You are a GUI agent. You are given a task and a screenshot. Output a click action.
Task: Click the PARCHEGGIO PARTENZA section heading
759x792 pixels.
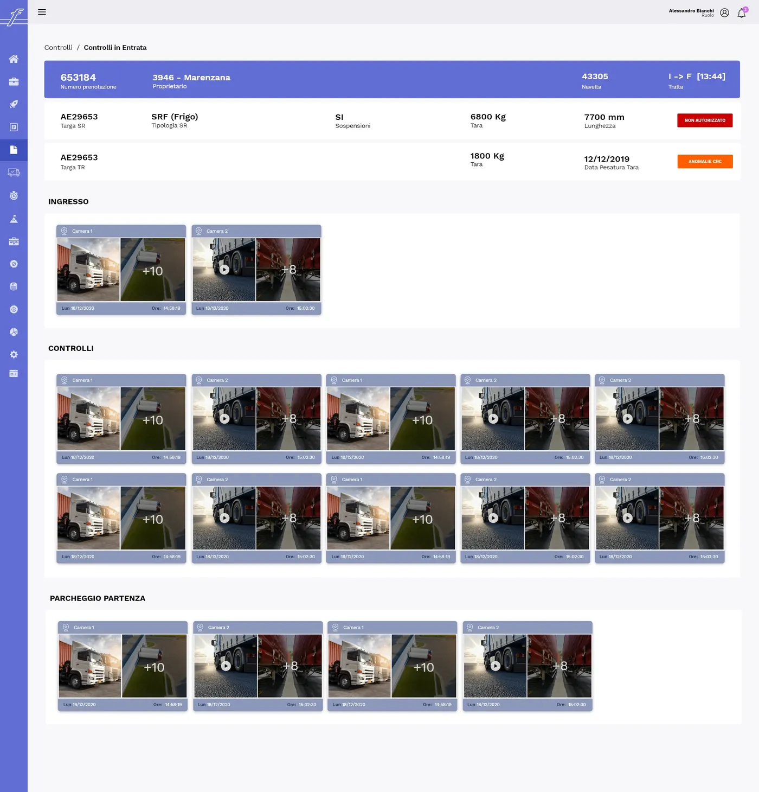[98, 598]
